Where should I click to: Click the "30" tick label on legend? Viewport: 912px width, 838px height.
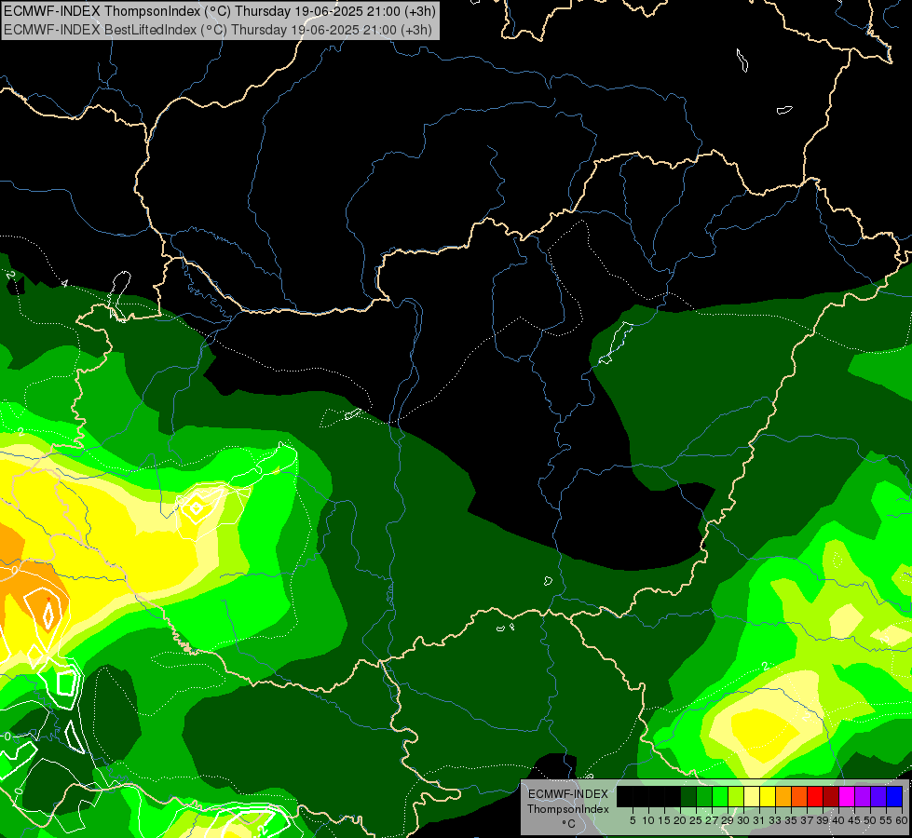click(x=743, y=820)
